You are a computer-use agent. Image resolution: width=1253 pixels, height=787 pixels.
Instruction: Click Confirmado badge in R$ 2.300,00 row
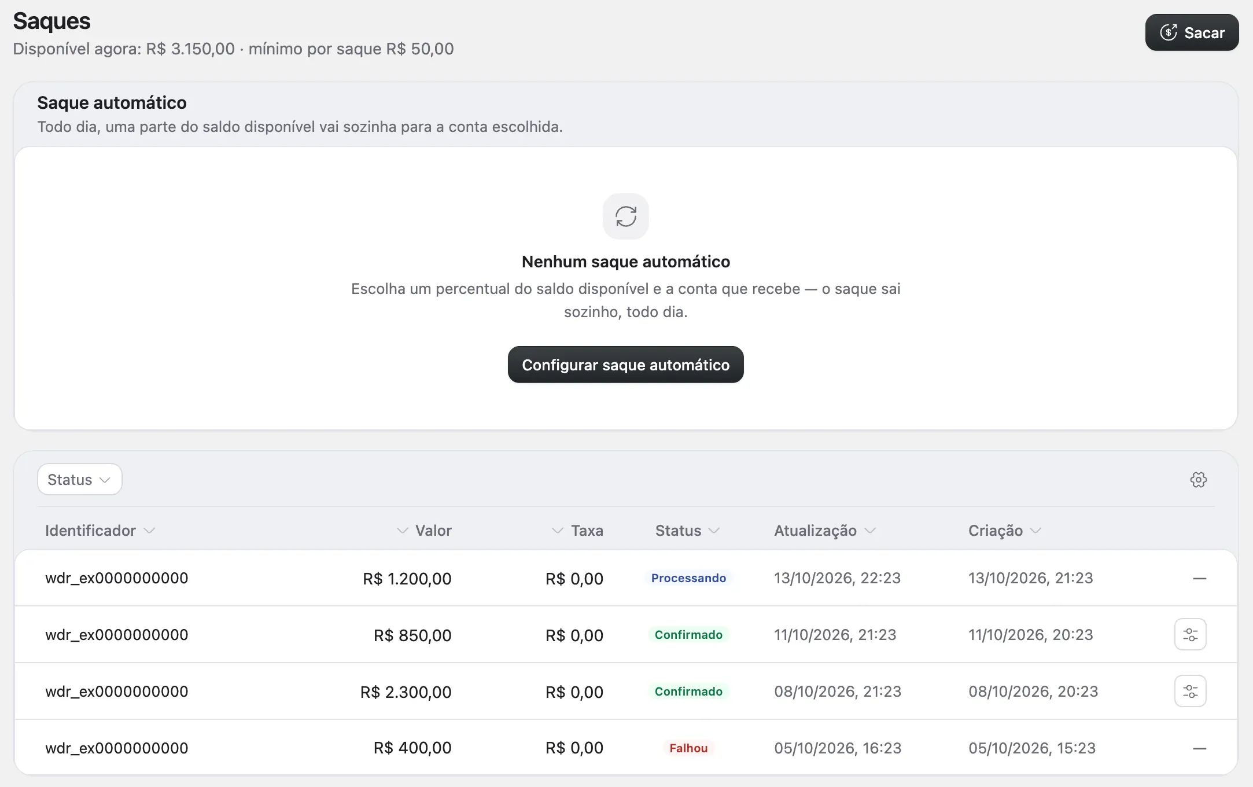(688, 691)
